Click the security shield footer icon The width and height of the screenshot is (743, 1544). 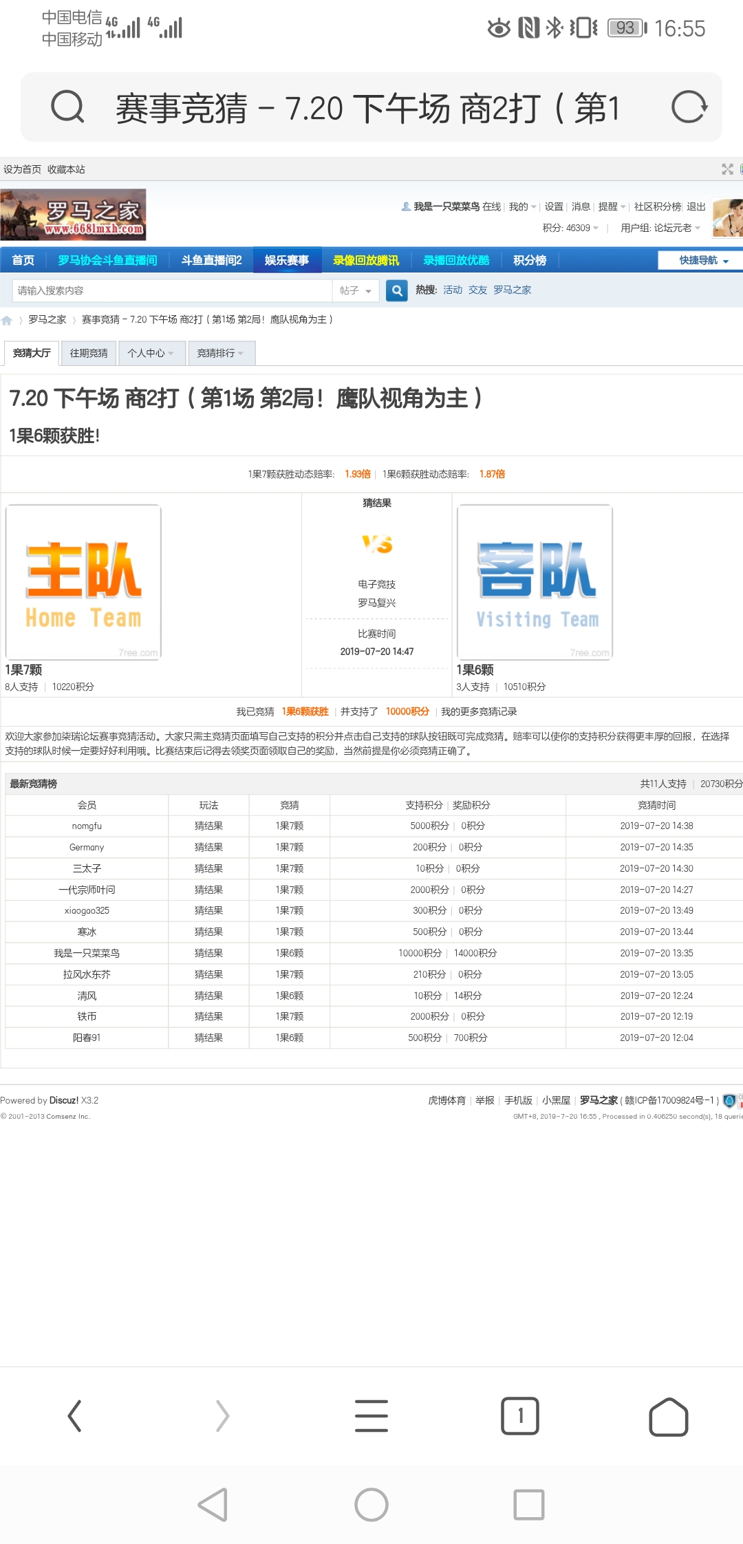click(729, 1101)
